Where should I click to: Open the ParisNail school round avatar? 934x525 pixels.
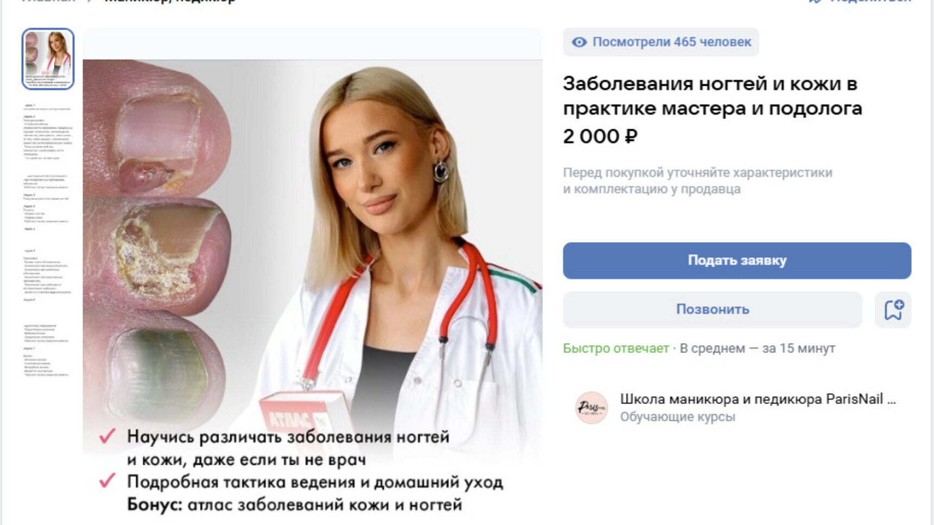click(591, 407)
